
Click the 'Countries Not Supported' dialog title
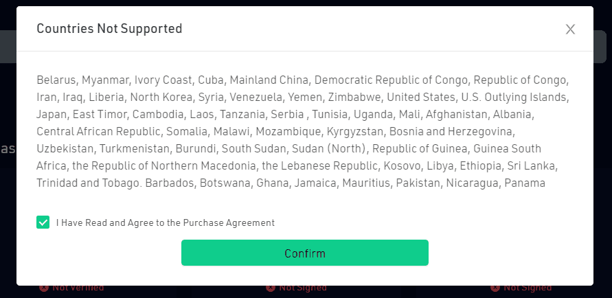point(109,29)
